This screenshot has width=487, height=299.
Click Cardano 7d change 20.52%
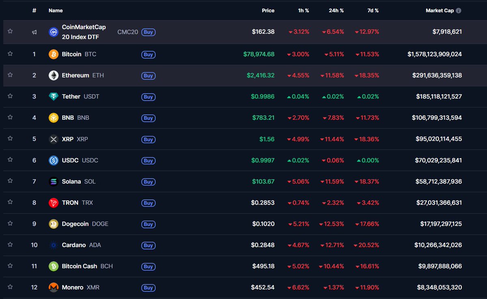click(x=366, y=245)
